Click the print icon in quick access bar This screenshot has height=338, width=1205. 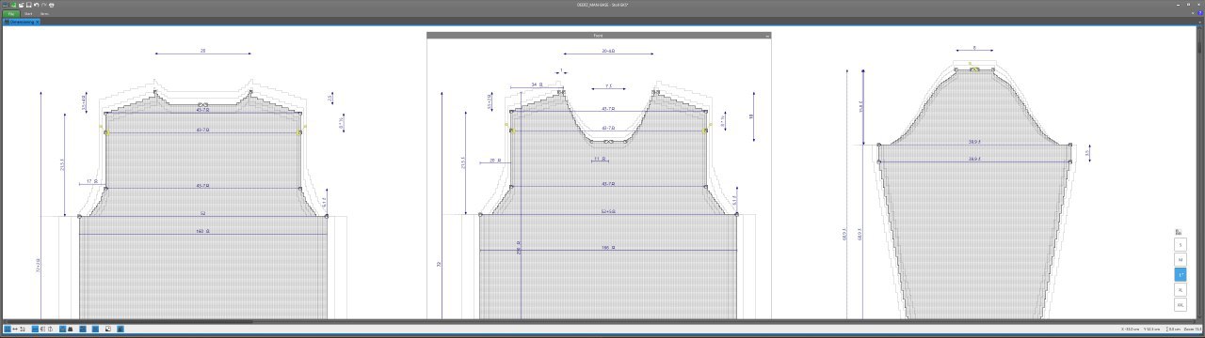tap(51, 5)
